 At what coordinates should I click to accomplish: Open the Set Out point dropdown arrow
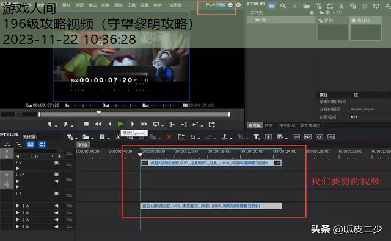click(x=72, y=126)
